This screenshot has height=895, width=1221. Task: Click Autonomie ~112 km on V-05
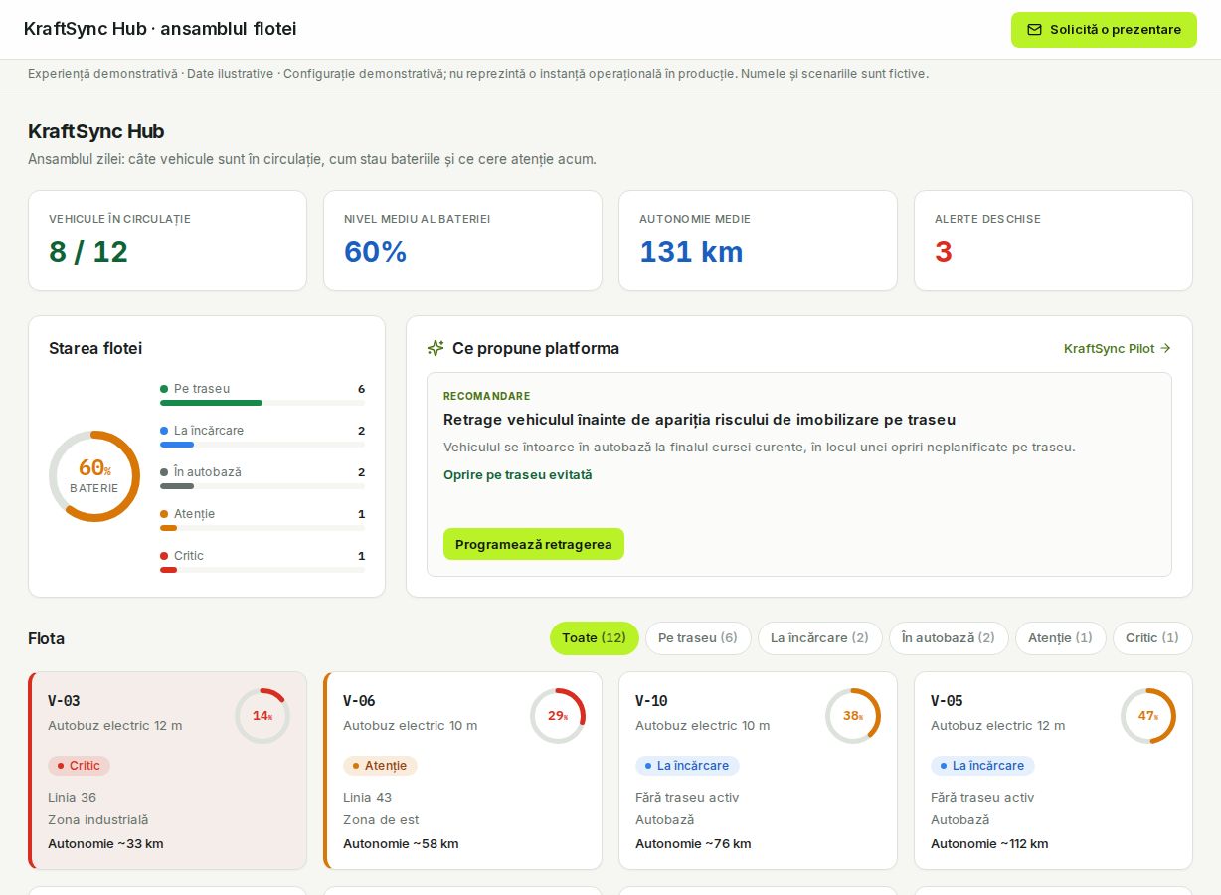tap(989, 844)
